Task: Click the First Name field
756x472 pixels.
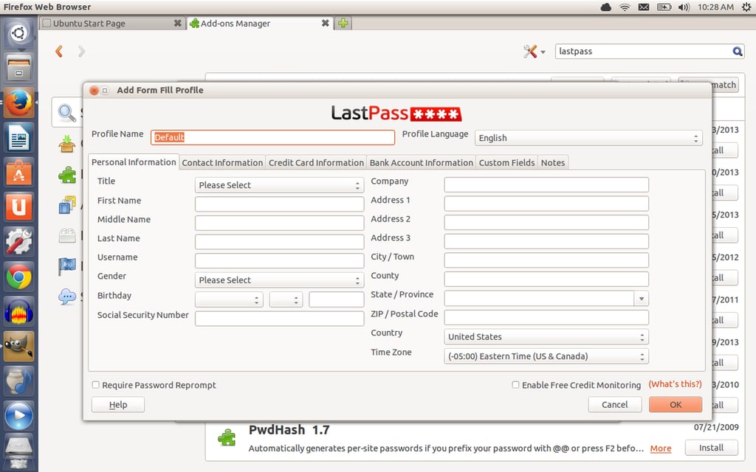Action: click(x=279, y=204)
